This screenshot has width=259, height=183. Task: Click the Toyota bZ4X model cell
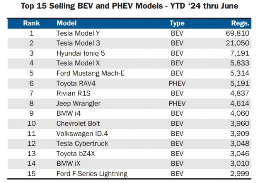[x=75, y=154]
